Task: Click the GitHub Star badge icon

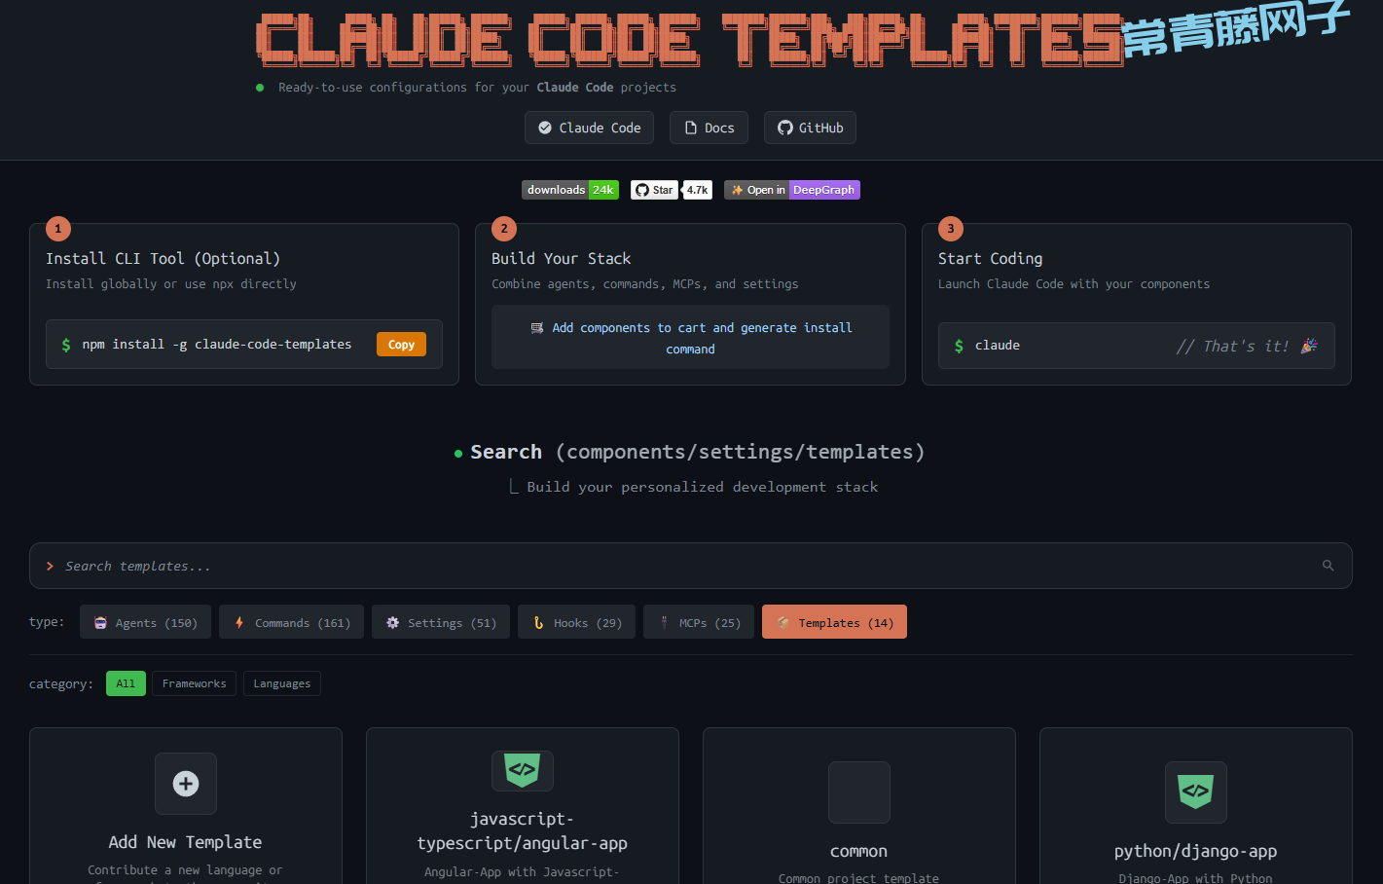Action: click(x=642, y=190)
